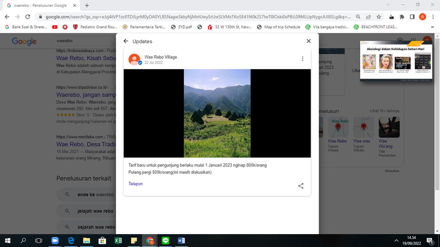Expand the hidden bookmarks chevron
Viewport: 440px width, 247px height.
(x=432, y=27)
